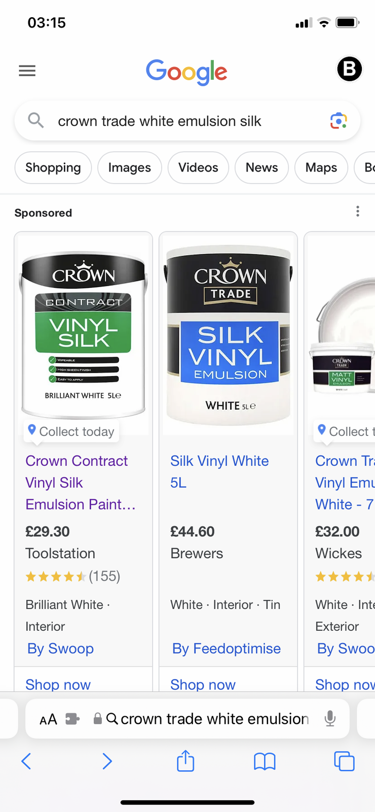Tap the Safari share icon
This screenshot has height=812, width=375.
(x=185, y=761)
